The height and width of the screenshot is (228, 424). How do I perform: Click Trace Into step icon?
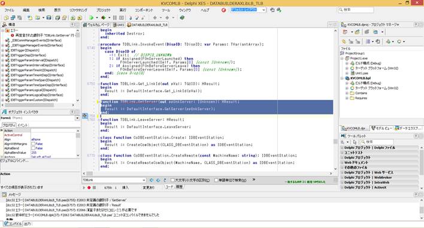click(x=131, y=18)
